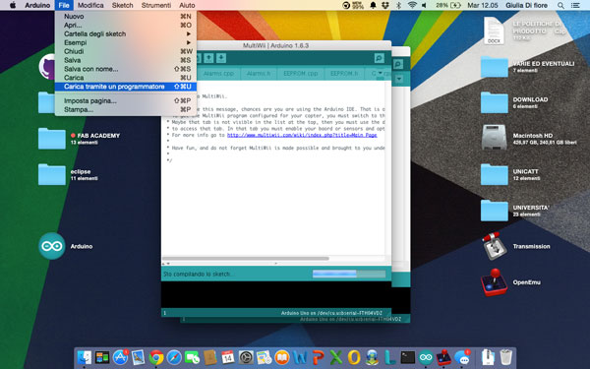The height and width of the screenshot is (369, 590).
Task: Click the compile progress bar
Action: tap(349, 274)
